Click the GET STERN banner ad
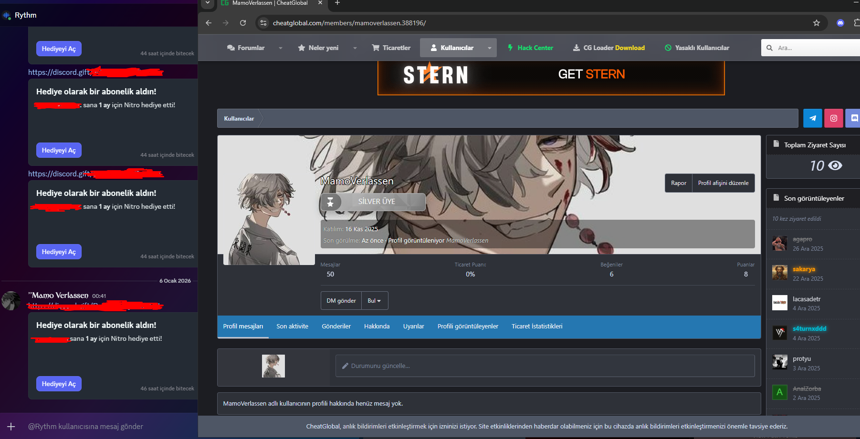Image resolution: width=860 pixels, height=439 pixels. [x=551, y=78]
